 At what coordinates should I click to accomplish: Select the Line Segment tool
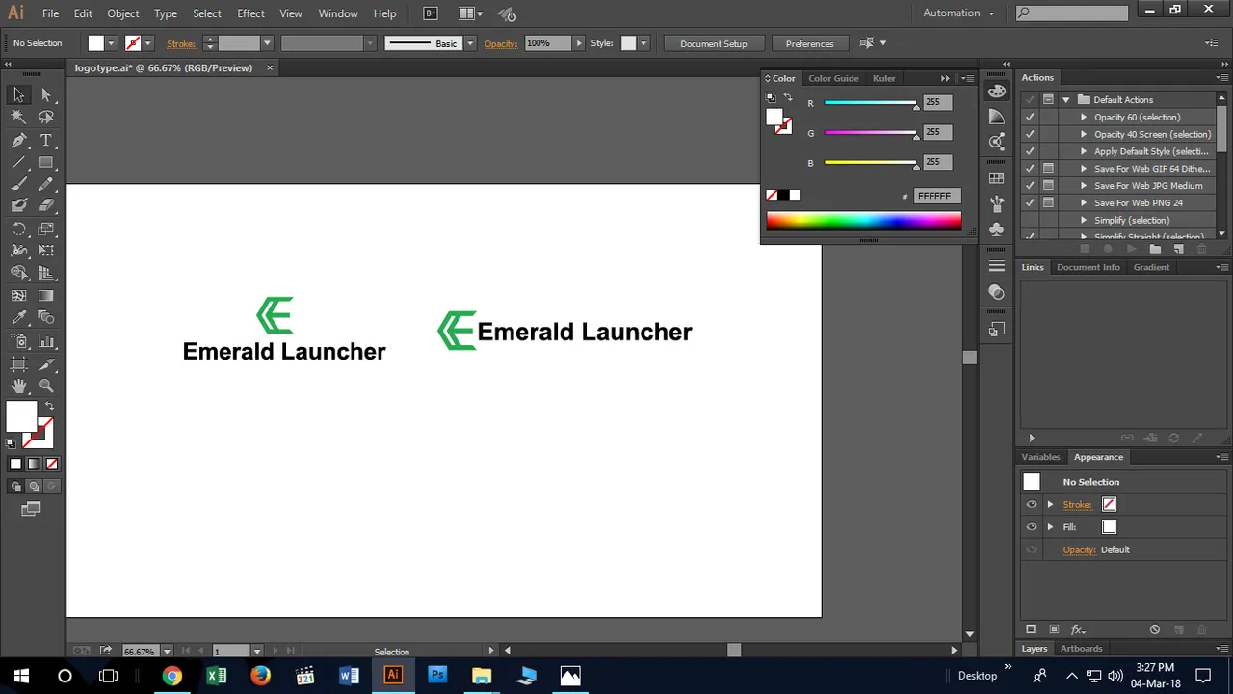tap(18, 162)
